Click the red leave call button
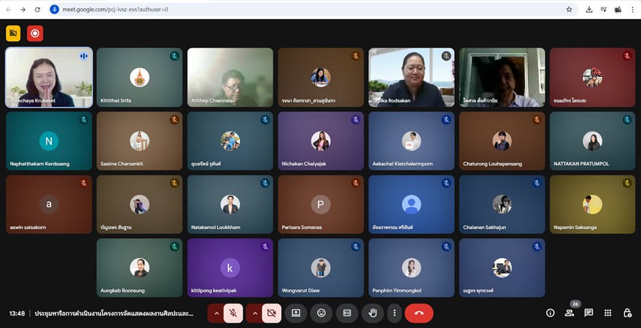Viewport: 641px width, 328px height. 419,313
